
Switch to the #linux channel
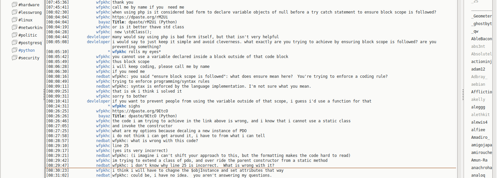(25, 20)
